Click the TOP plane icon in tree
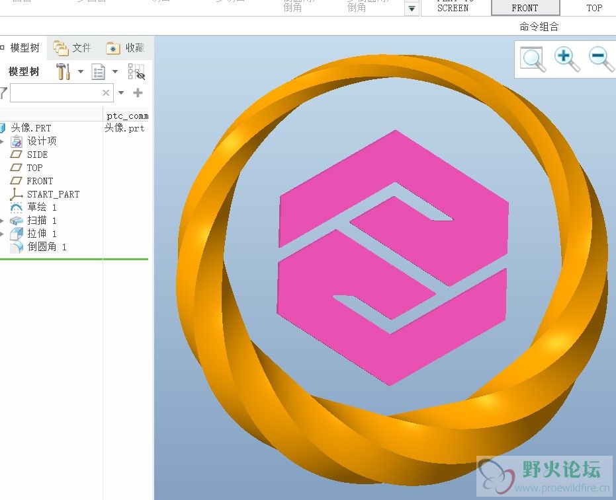This screenshot has width=616, height=500. [x=16, y=168]
